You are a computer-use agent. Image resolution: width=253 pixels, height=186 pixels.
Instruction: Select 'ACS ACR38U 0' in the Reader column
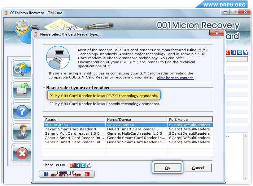coord(58,125)
